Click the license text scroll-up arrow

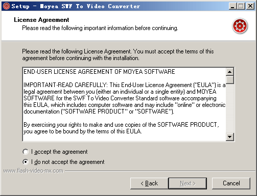(x=230, y=72)
